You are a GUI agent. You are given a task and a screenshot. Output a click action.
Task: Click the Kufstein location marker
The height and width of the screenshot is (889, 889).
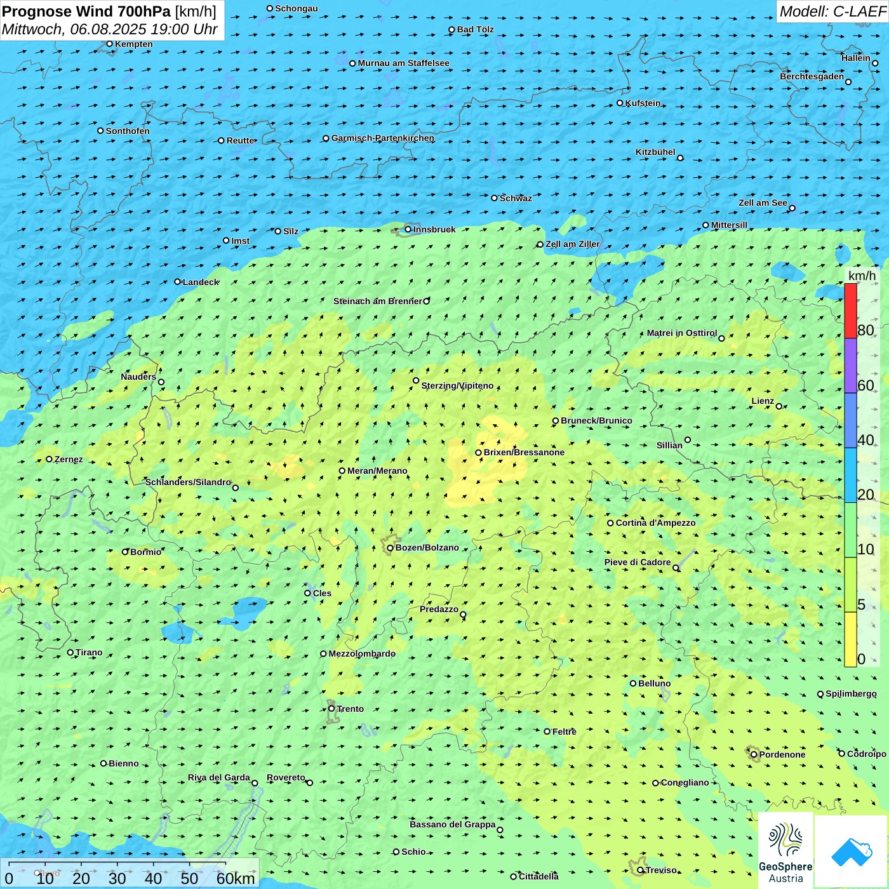tap(620, 103)
